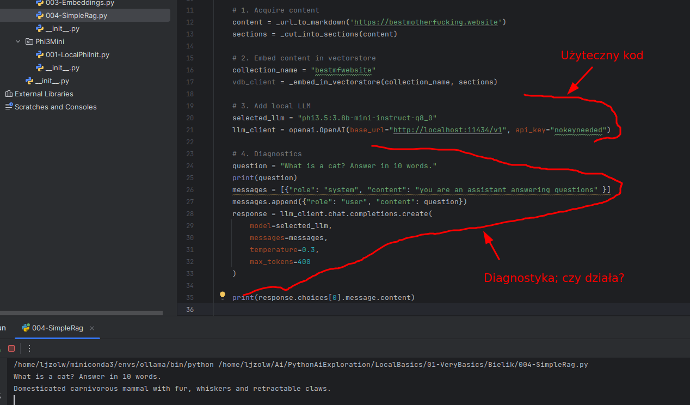690x405 pixels.
Task: Click Python icon beside 001-LocalPhiInit.py
Action: [40, 55]
